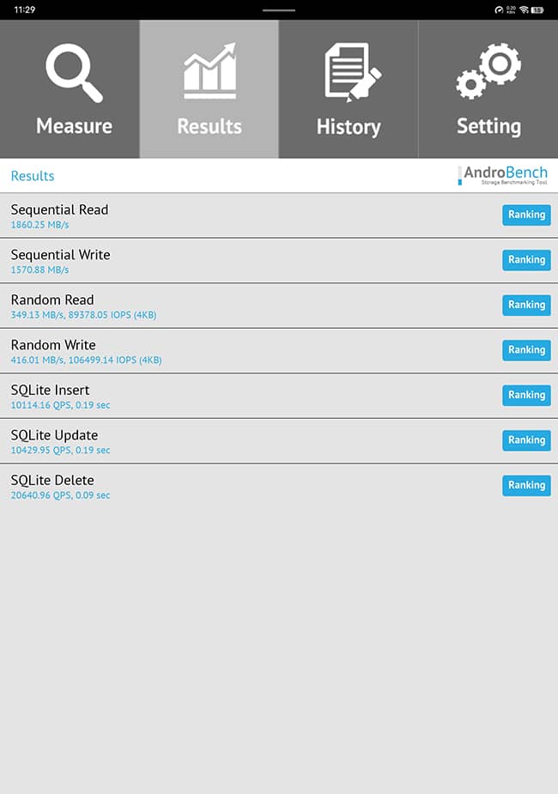Tap the History document icon
Viewport: 558px width, 794px height.
click(x=349, y=74)
